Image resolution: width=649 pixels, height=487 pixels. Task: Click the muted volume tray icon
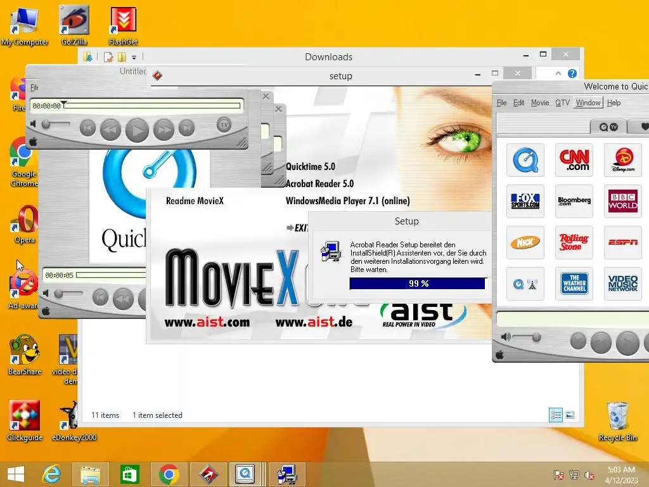pyautogui.click(x=589, y=475)
